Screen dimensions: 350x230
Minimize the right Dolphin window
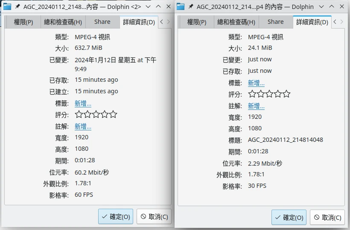point(321,7)
